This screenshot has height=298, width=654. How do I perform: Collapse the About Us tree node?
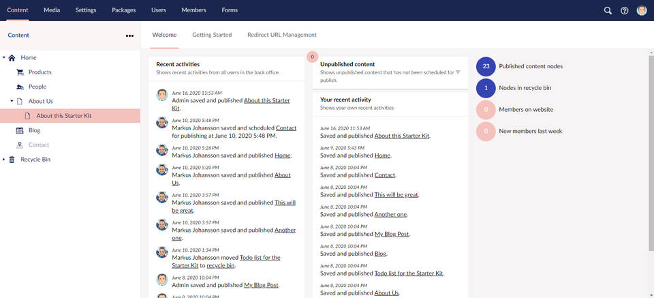(x=12, y=101)
